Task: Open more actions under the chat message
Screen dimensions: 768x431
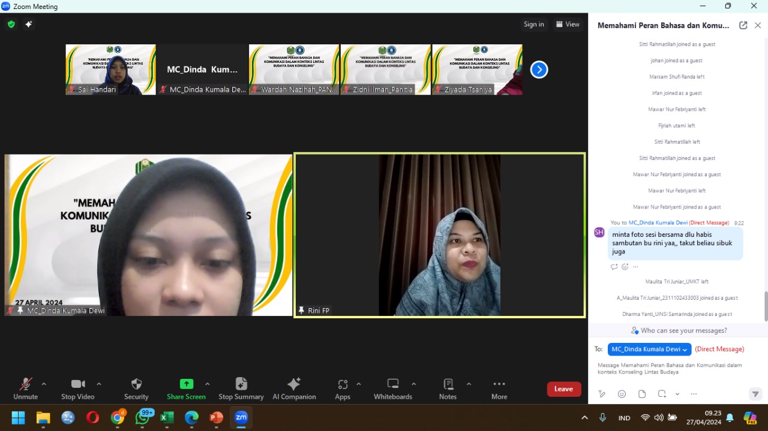Action: [635, 267]
